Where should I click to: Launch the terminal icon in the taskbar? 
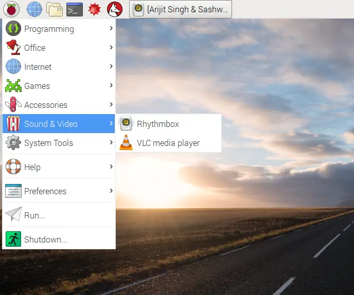[x=75, y=9]
